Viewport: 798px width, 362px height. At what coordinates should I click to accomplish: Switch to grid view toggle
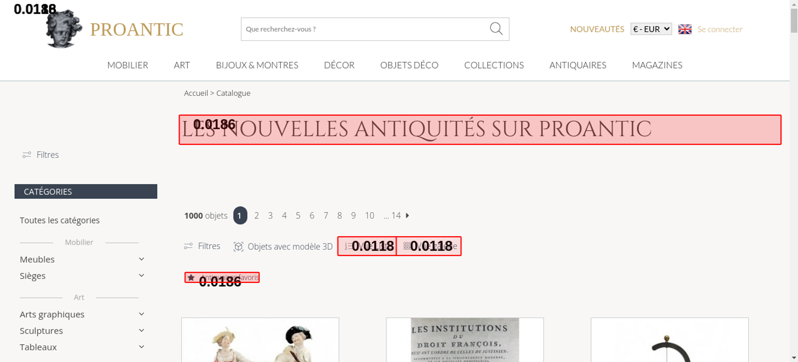[x=429, y=246]
